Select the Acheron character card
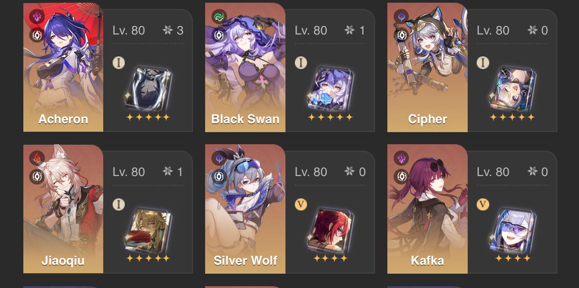 108,68
